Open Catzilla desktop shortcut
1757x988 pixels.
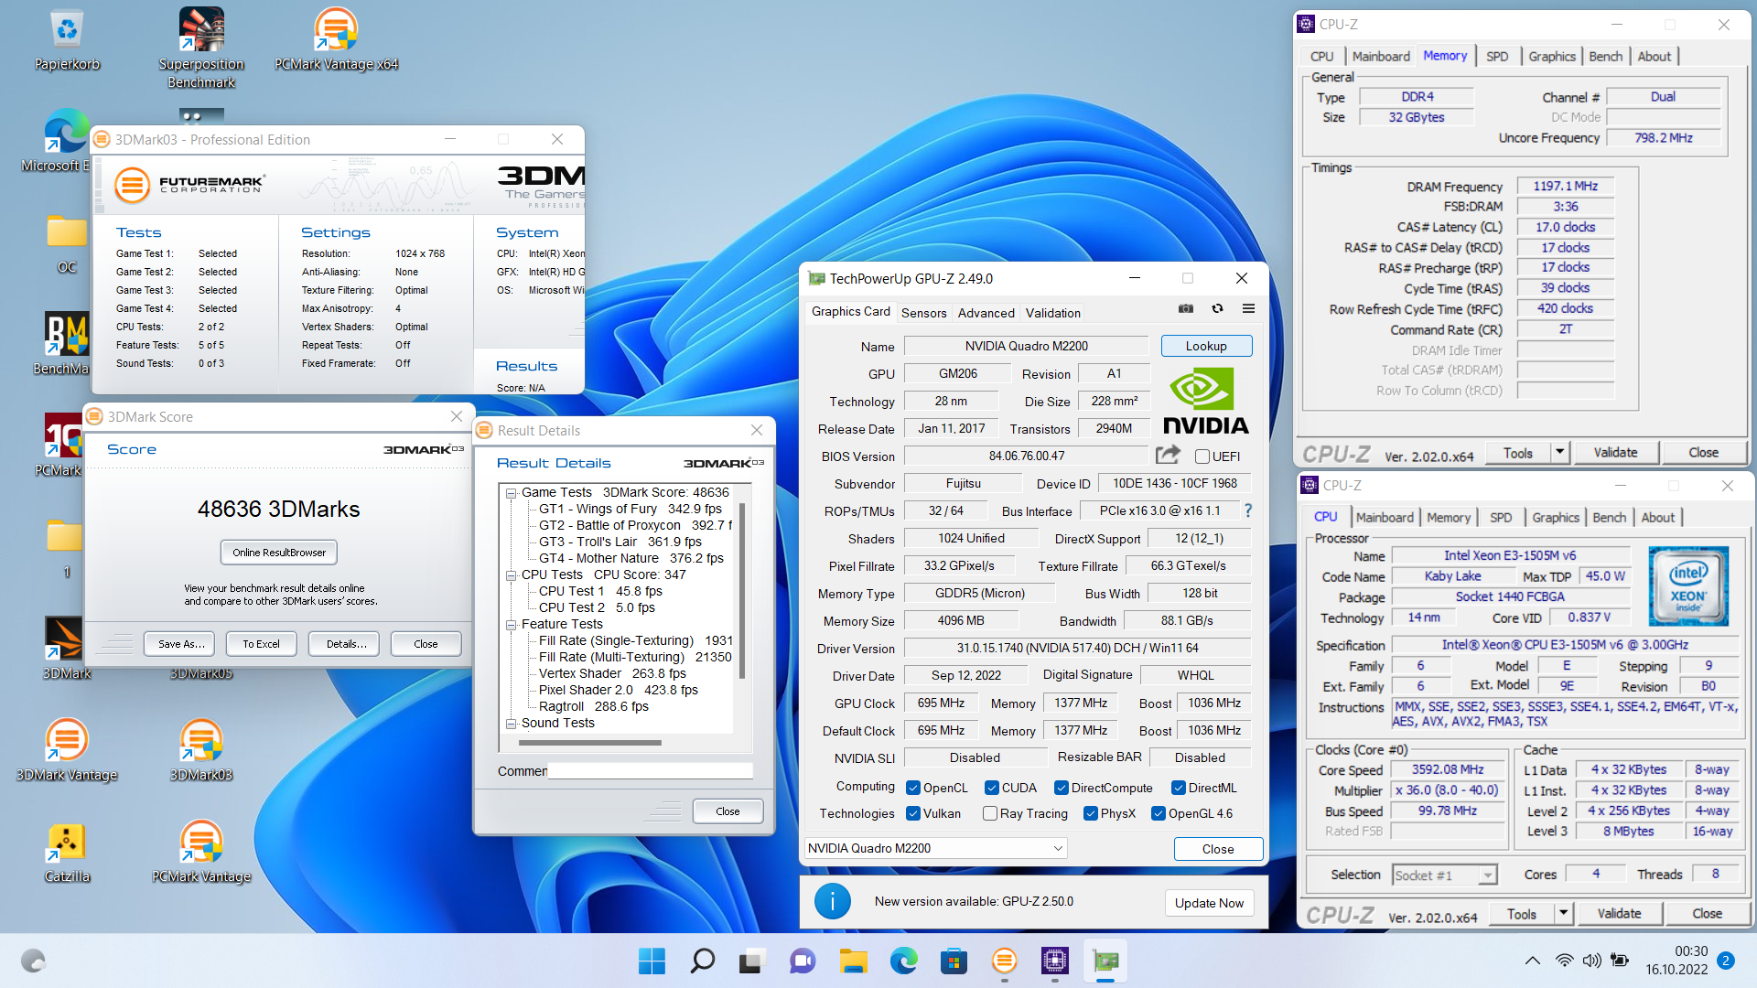pyautogui.click(x=67, y=852)
